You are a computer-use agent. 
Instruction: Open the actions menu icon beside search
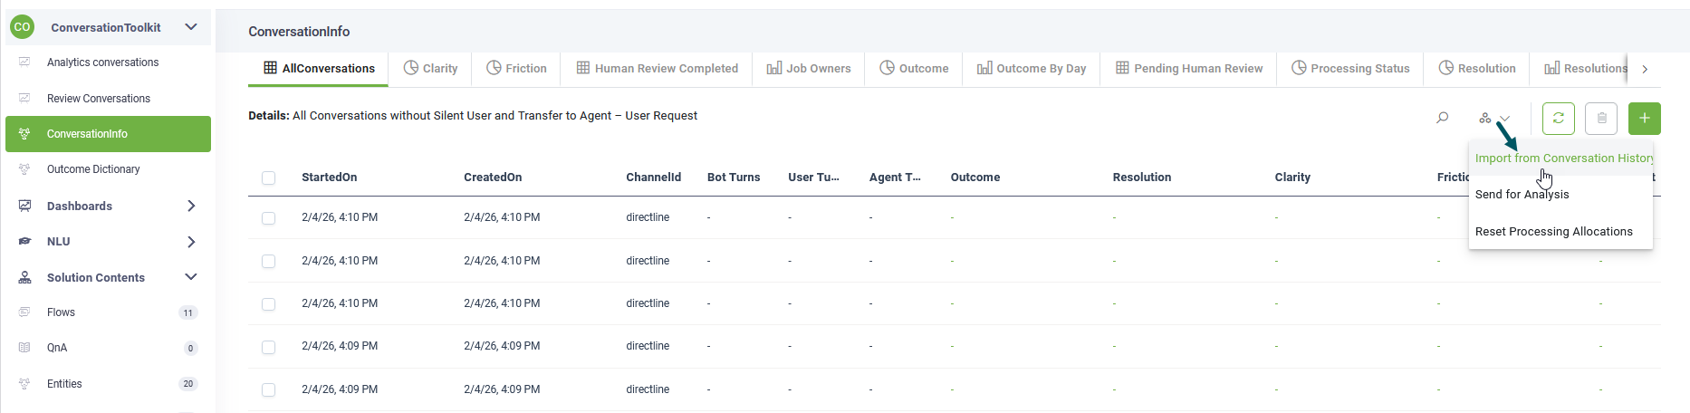pos(1493,119)
